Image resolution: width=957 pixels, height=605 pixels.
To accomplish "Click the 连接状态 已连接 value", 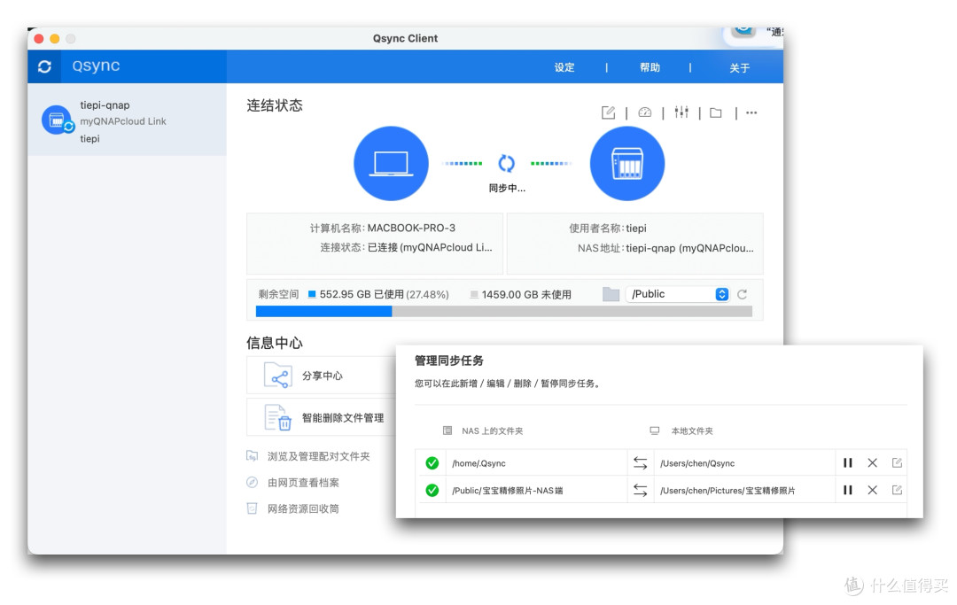I will (429, 247).
